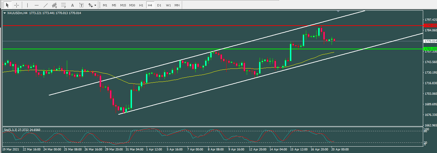
Task: Choose the Fibonacci retracement tool
Action: point(64,5)
